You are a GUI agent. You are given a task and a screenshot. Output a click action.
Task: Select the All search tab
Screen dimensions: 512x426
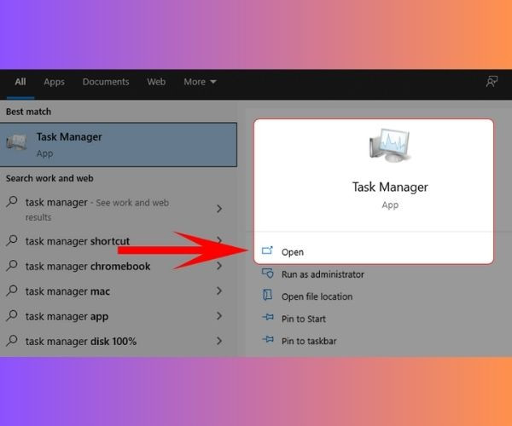tap(20, 82)
